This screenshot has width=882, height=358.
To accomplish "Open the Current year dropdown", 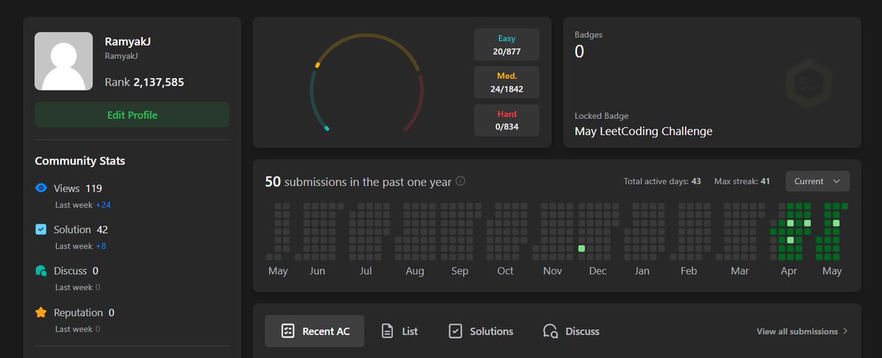I will pos(817,181).
